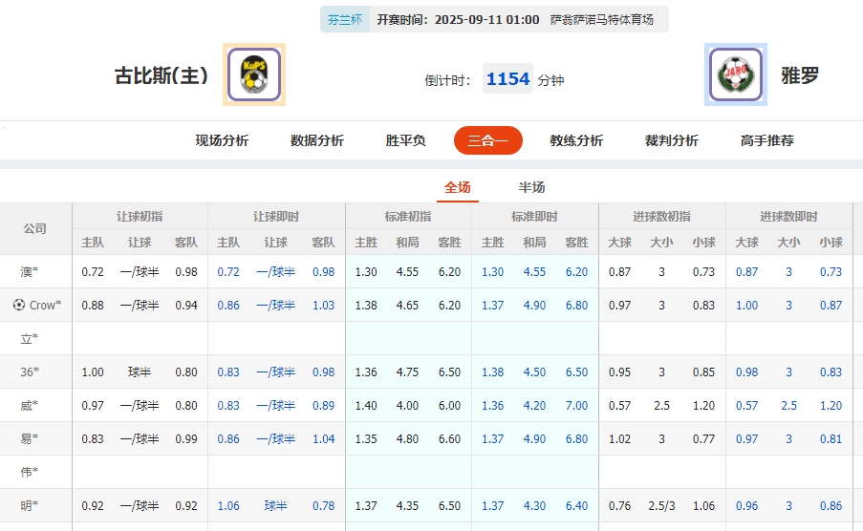This screenshot has width=863, height=531.
Task: Click the 芬兰杯 league tag
Action: click(x=345, y=19)
